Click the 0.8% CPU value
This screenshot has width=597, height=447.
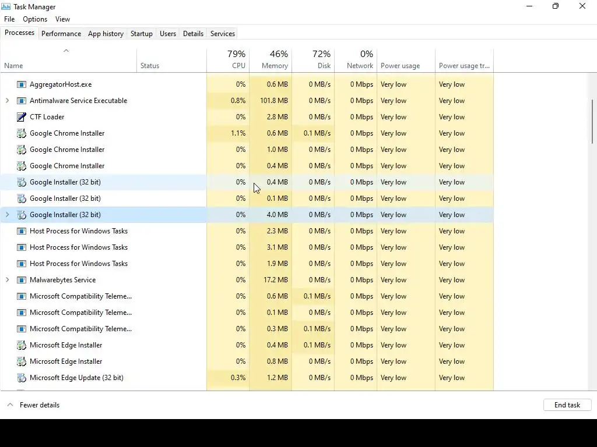238,101
